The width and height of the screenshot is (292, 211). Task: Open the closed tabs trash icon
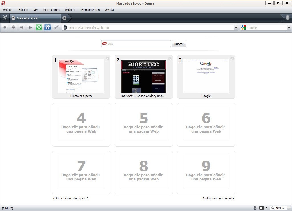[x=288, y=17]
